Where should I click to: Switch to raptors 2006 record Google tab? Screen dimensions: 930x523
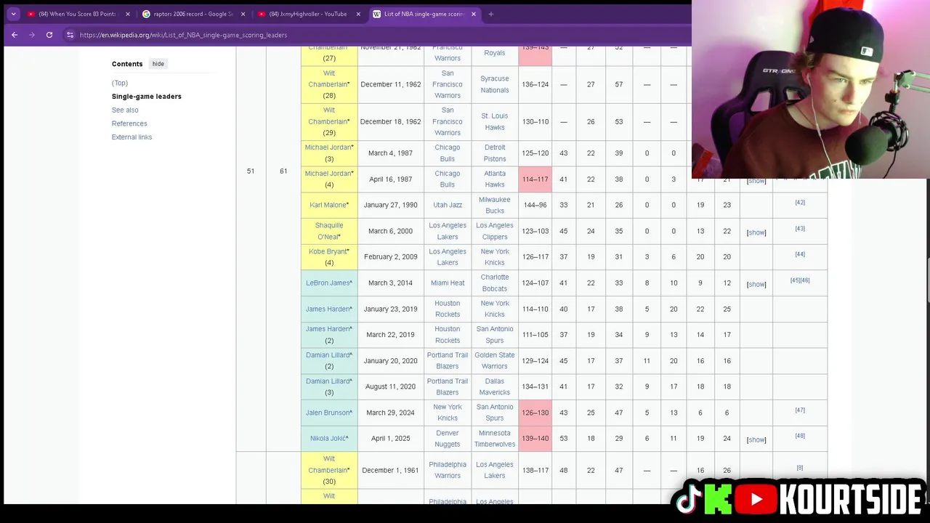tap(193, 14)
